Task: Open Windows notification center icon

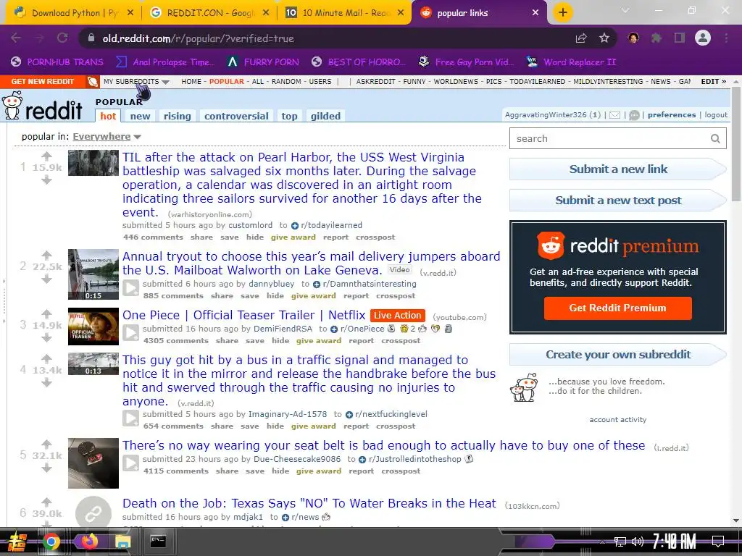Action: click(x=718, y=541)
